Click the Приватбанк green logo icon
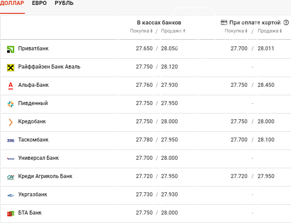291x223 pixels. (11, 49)
